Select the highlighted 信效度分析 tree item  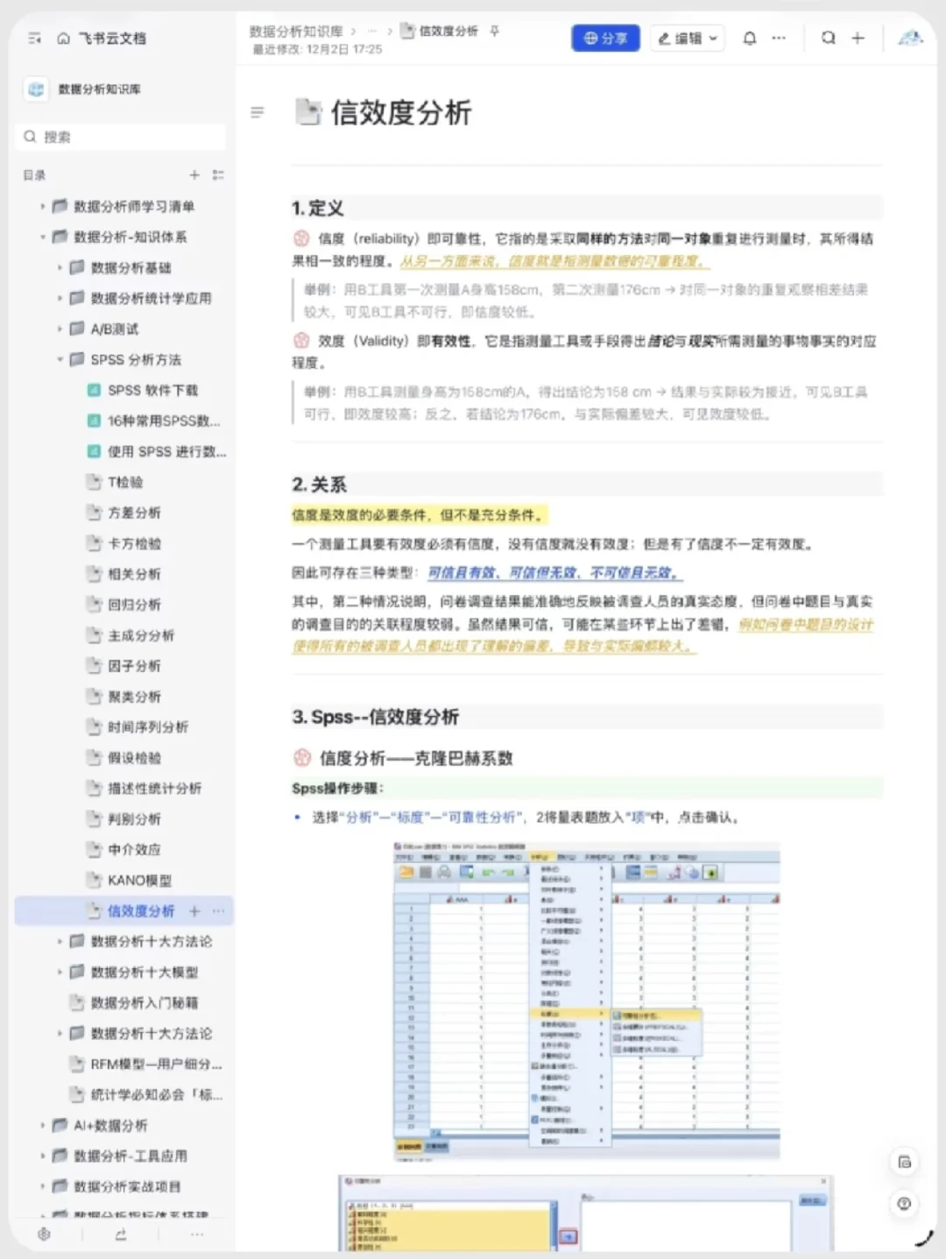pyautogui.click(x=124, y=911)
